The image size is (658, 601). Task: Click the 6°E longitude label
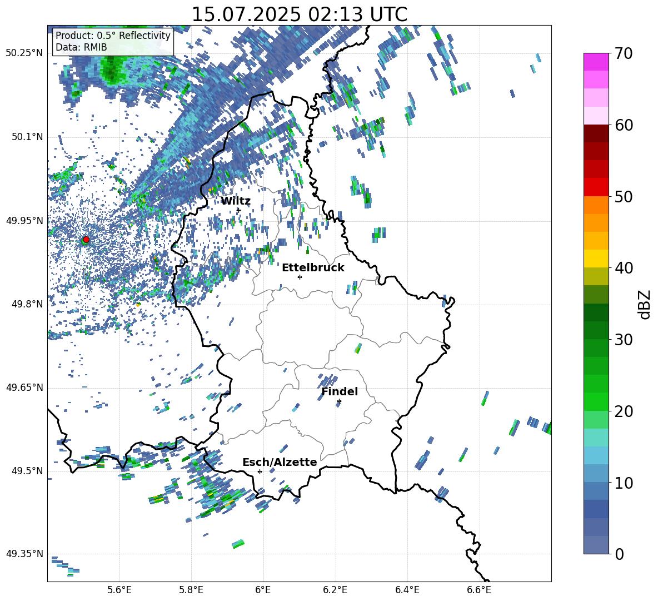263,590
